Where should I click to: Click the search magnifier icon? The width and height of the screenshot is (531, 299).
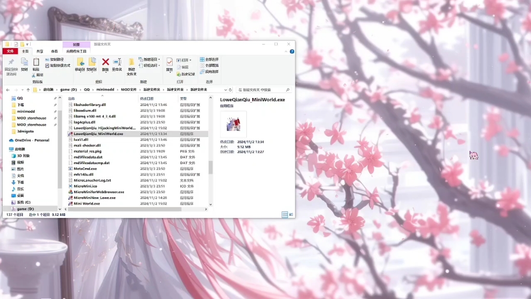pyautogui.click(x=287, y=90)
